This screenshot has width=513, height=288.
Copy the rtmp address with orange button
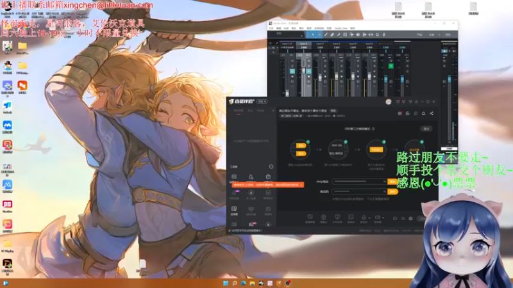pyautogui.click(x=392, y=182)
